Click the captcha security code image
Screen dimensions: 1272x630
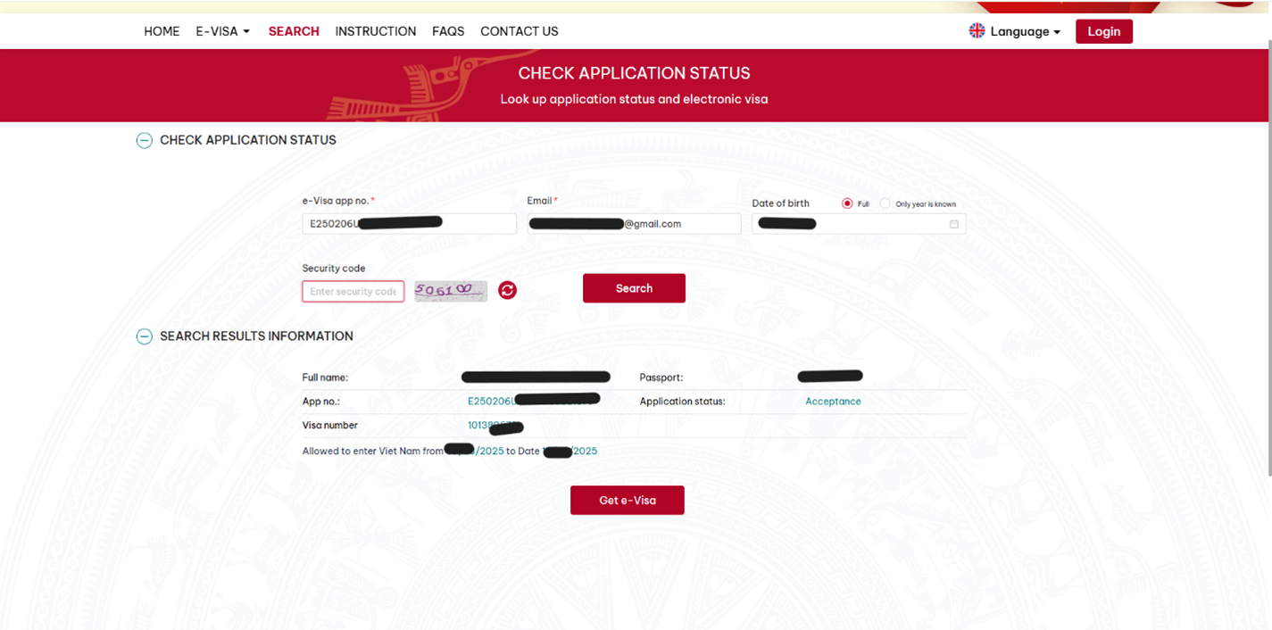tap(451, 291)
